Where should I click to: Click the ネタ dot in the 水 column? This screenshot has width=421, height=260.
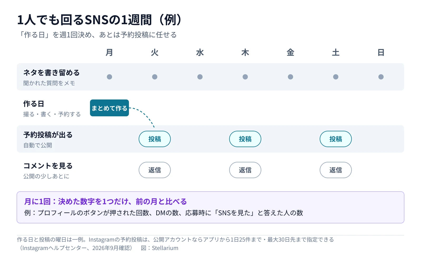(x=200, y=77)
